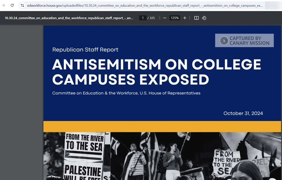Image resolution: width=282 pixels, height=180 pixels.
Task: Click the Antisemitism on College title line
Action: point(157,64)
